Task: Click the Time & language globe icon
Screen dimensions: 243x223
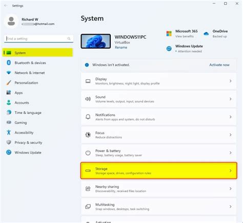Action: point(9,113)
